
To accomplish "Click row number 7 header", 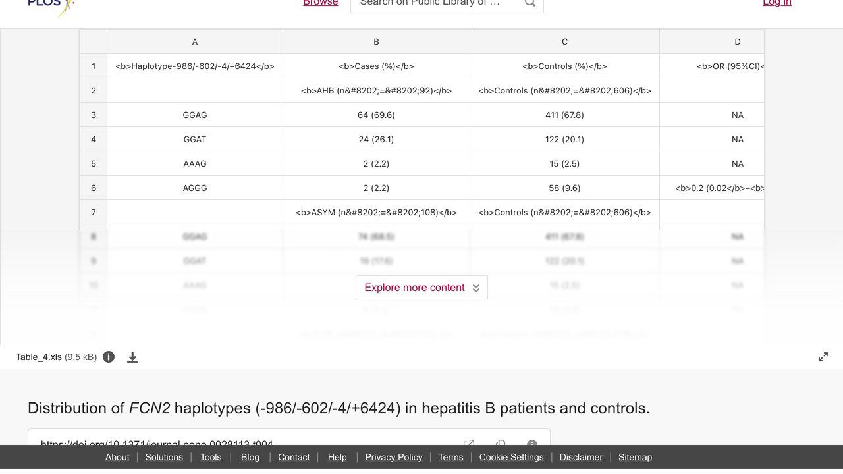I will (94, 212).
